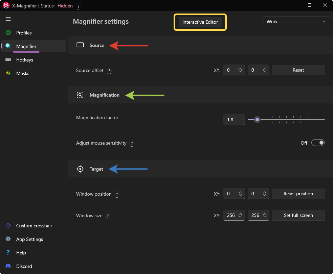Image resolution: width=333 pixels, height=274 pixels.
Task: Click the Magnification factor input field
Action: point(234,120)
